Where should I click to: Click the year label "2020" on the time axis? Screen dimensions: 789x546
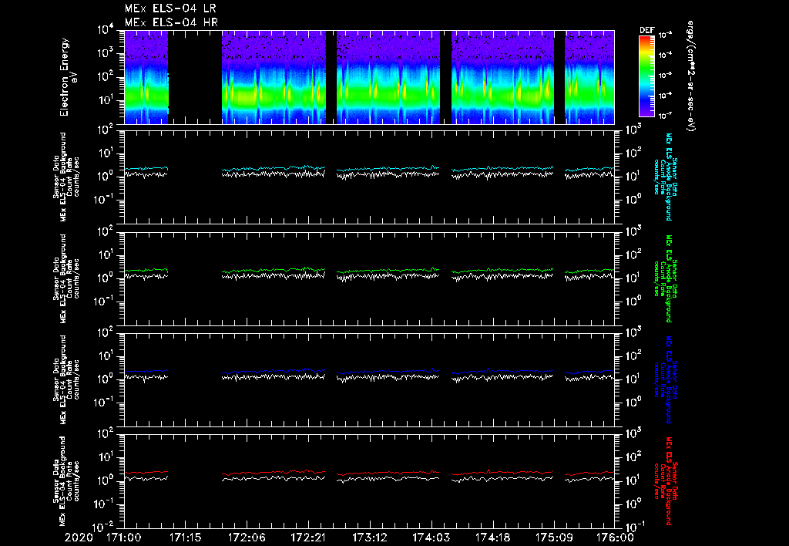coord(79,538)
